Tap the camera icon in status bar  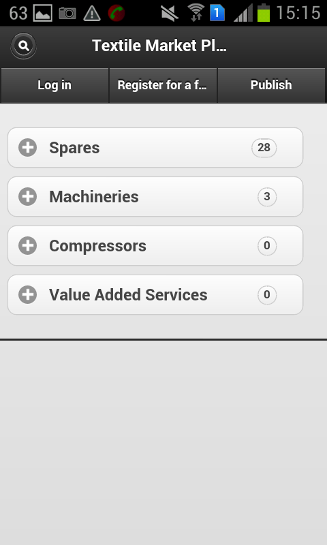coord(67,13)
